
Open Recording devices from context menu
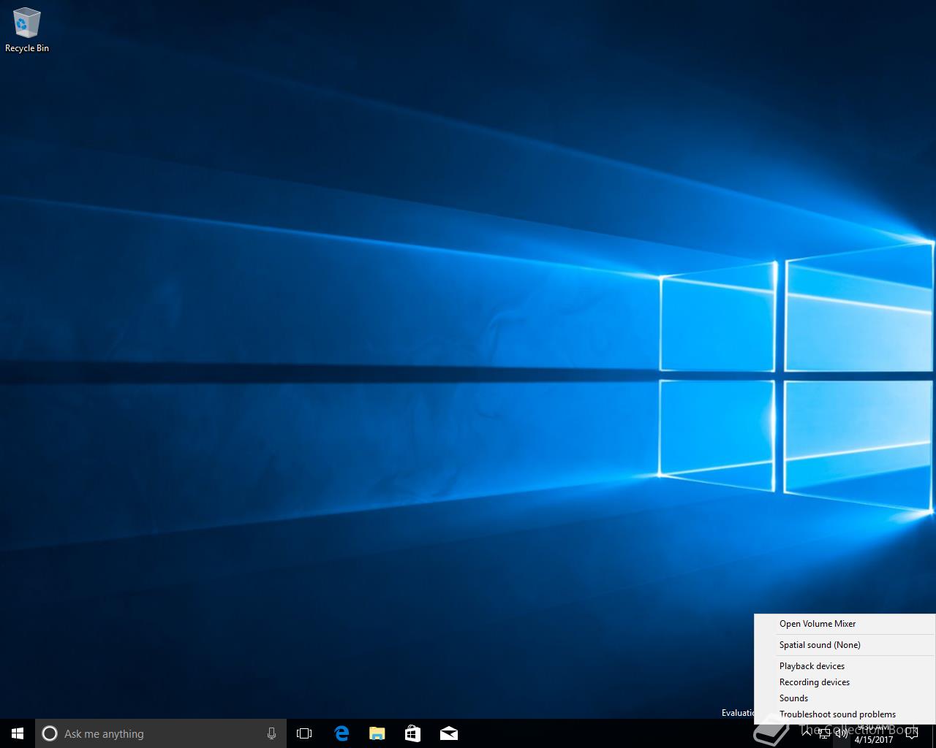pyautogui.click(x=814, y=682)
